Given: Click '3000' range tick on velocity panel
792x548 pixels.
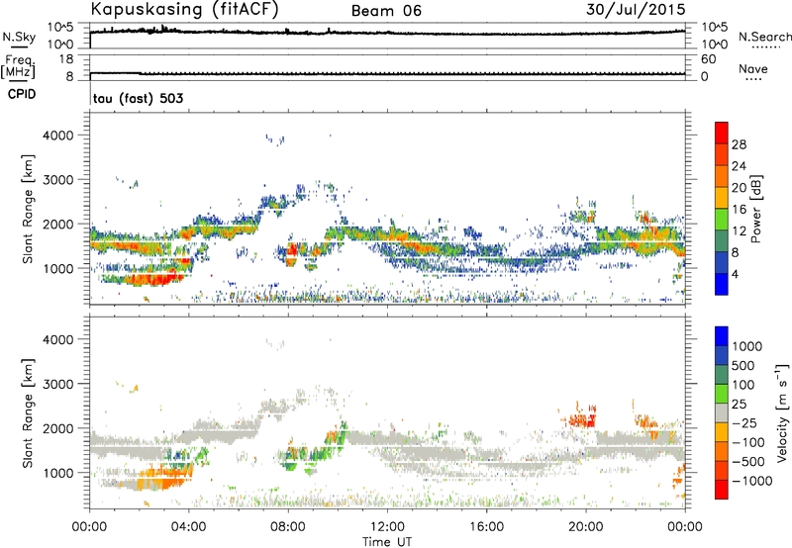Looking at the screenshot, I should pos(58,384).
